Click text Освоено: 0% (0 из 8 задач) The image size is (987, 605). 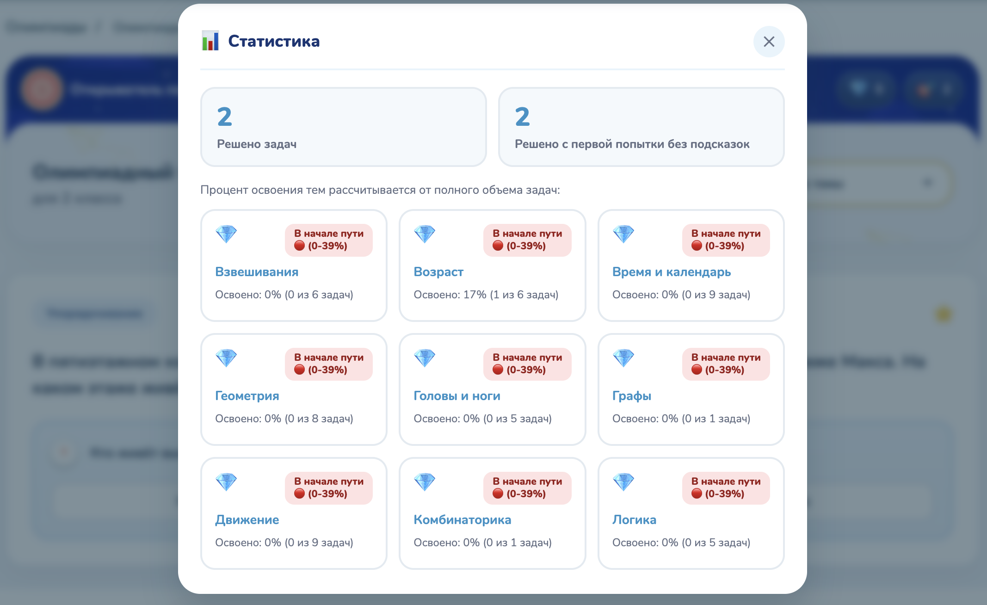coord(284,419)
